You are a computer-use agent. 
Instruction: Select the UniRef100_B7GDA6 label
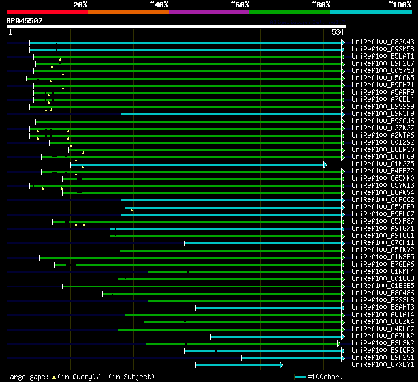383,265
